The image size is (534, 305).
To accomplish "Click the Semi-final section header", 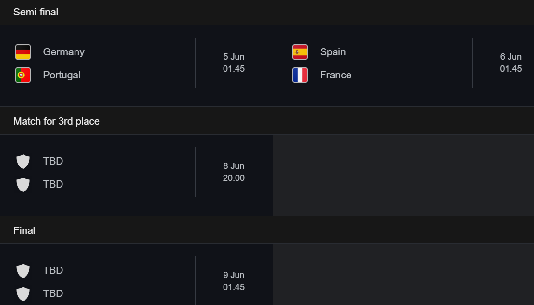I will coord(36,13).
